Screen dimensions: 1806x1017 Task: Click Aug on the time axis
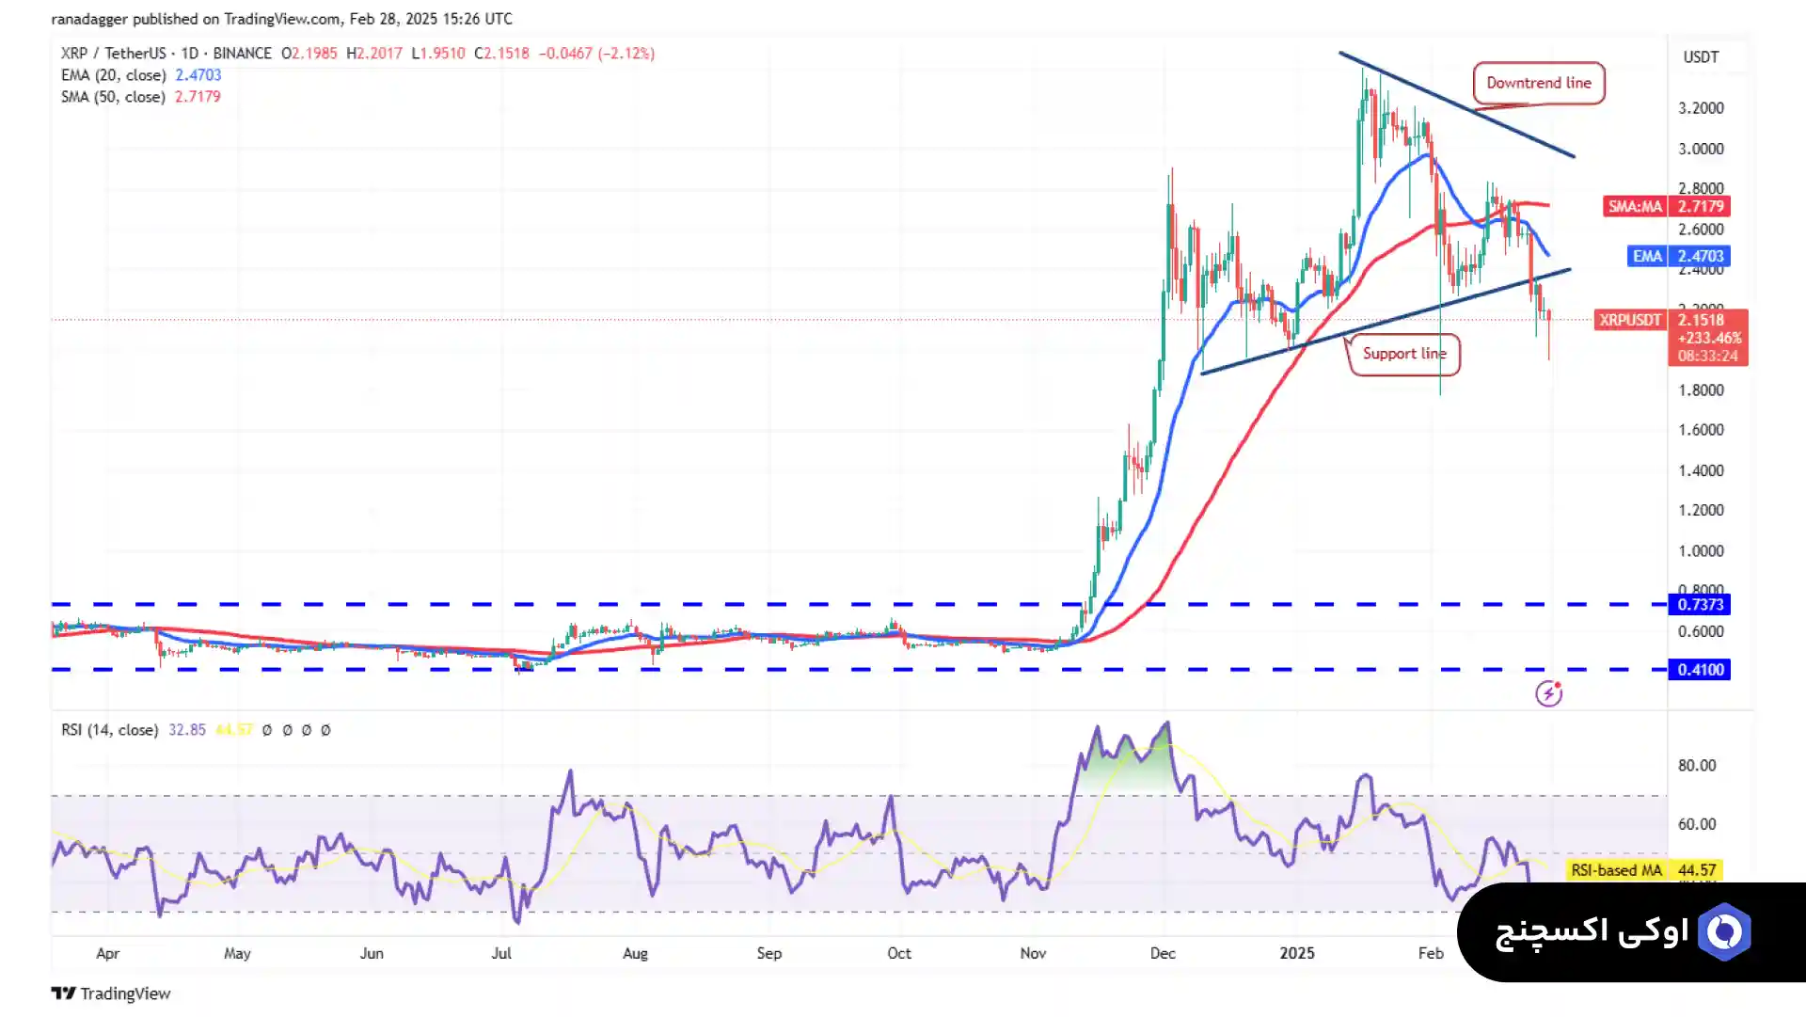click(x=636, y=954)
